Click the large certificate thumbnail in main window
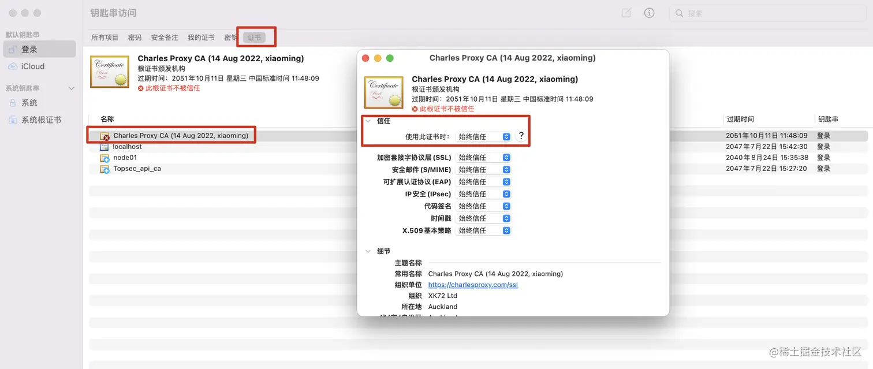This screenshot has width=873, height=369. [x=109, y=72]
